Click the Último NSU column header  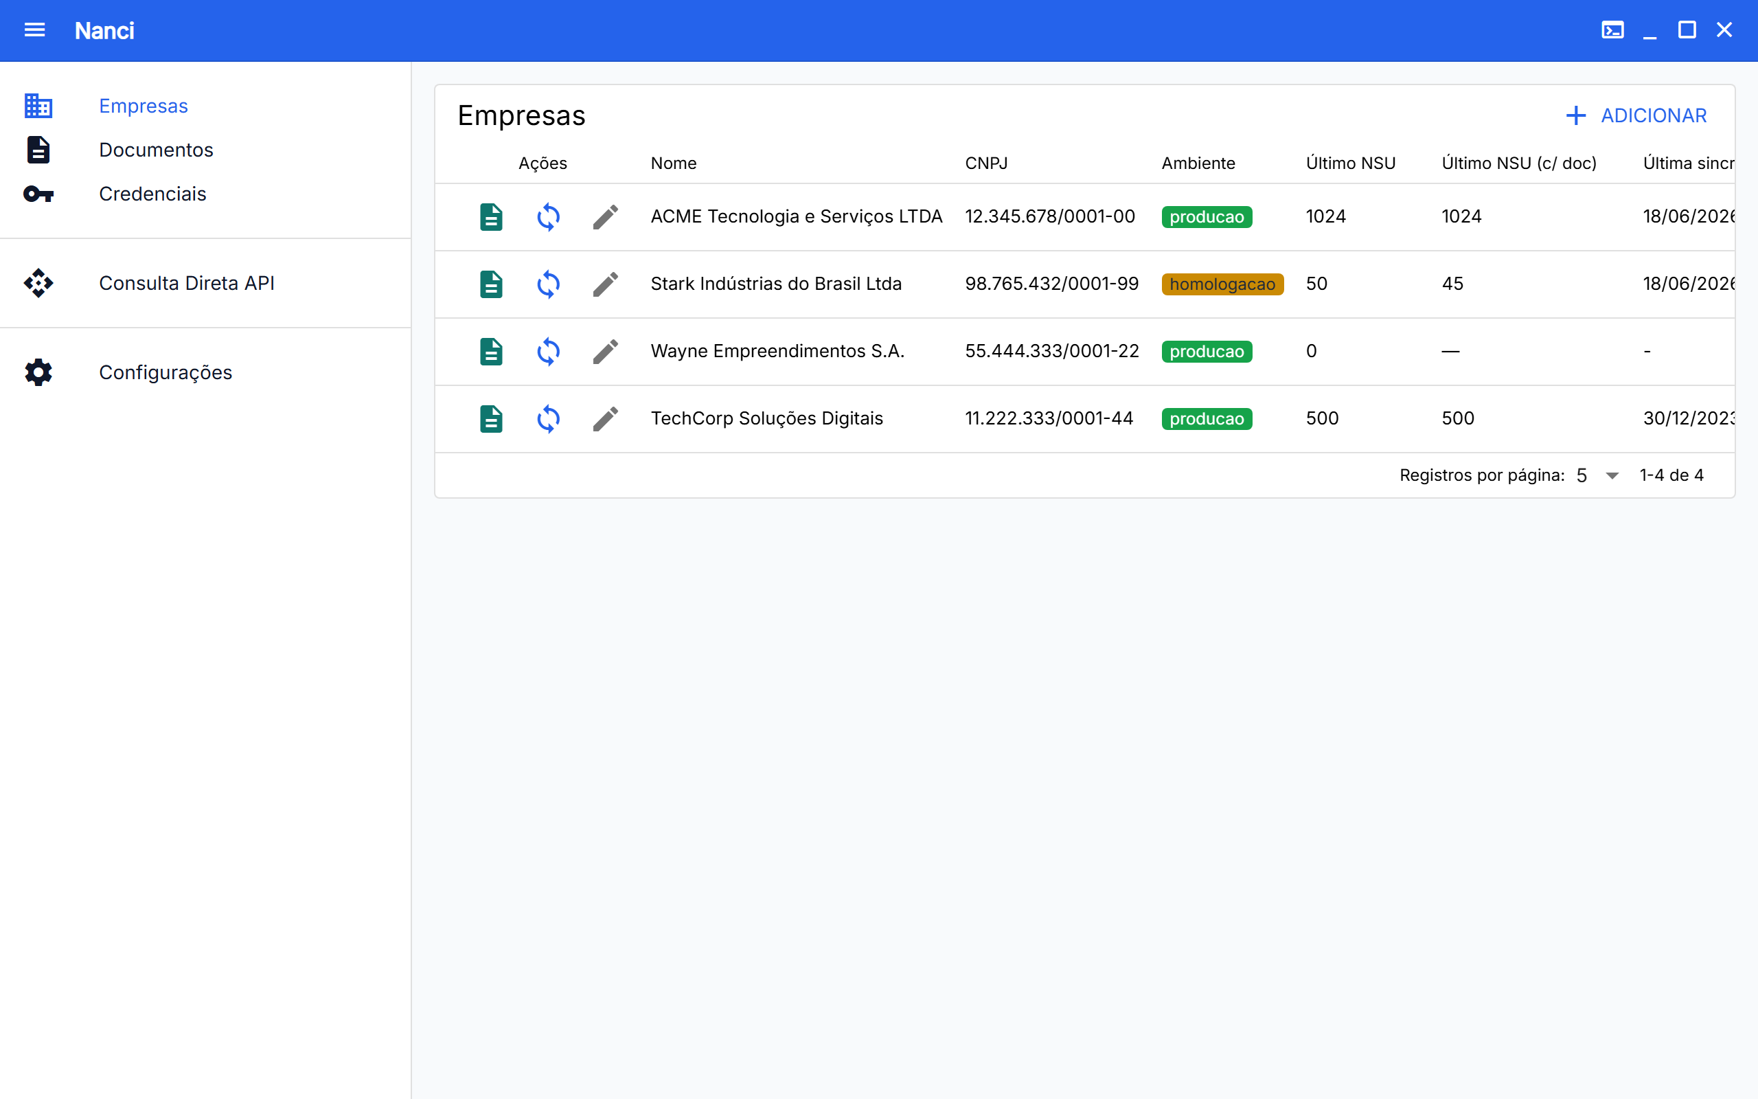tap(1351, 163)
